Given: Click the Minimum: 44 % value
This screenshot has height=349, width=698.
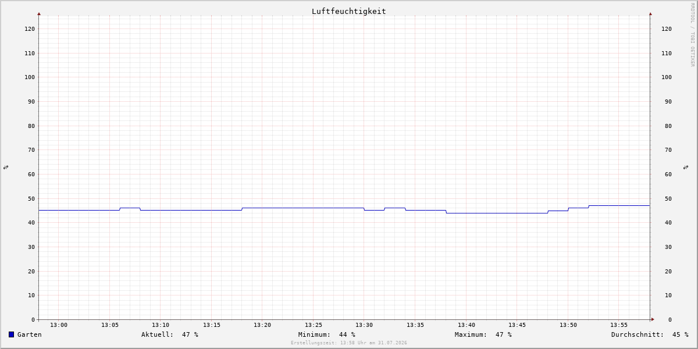Looking at the screenshot, I should click(326, 334).
